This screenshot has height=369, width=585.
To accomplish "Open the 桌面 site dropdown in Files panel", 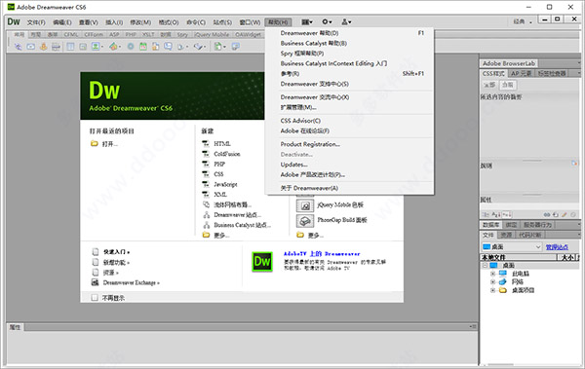I will coord(511,246).
